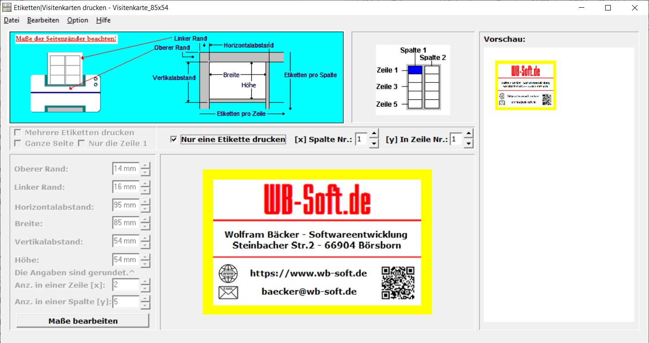This screenshot has width=649, height=343.
Task: Increase Linker Rand with up arrow
Action: click(145, 184)
